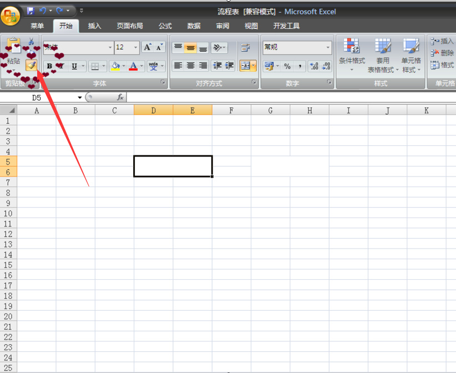Viewport: 456px width, 373px height.
Task: Open the font size dropdown showing 12
Action: coord(135,47)
